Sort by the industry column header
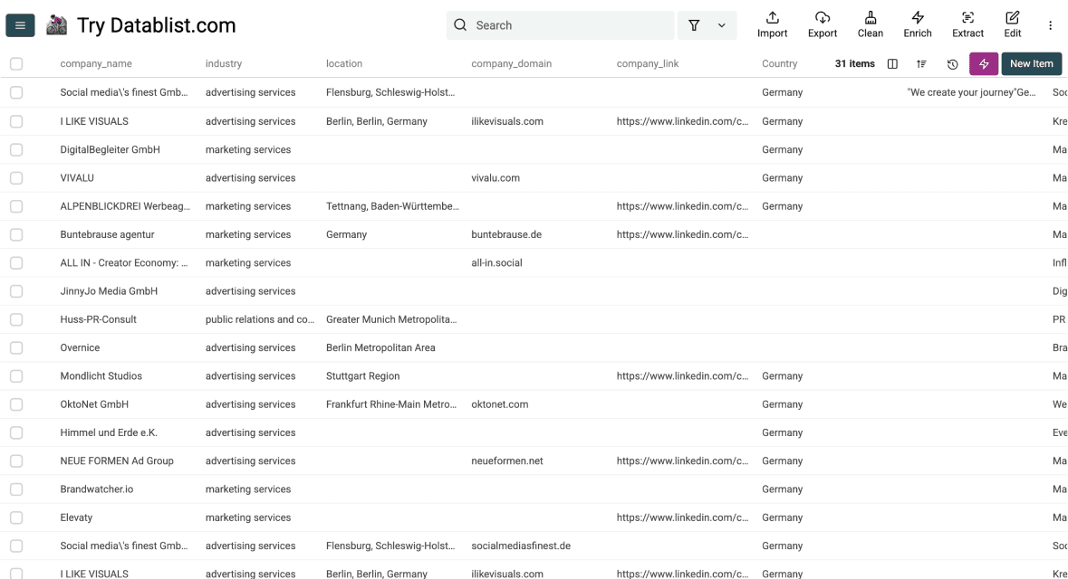Image resolution: width=1068 pixels, height=579 pixels. pos(224,64)
